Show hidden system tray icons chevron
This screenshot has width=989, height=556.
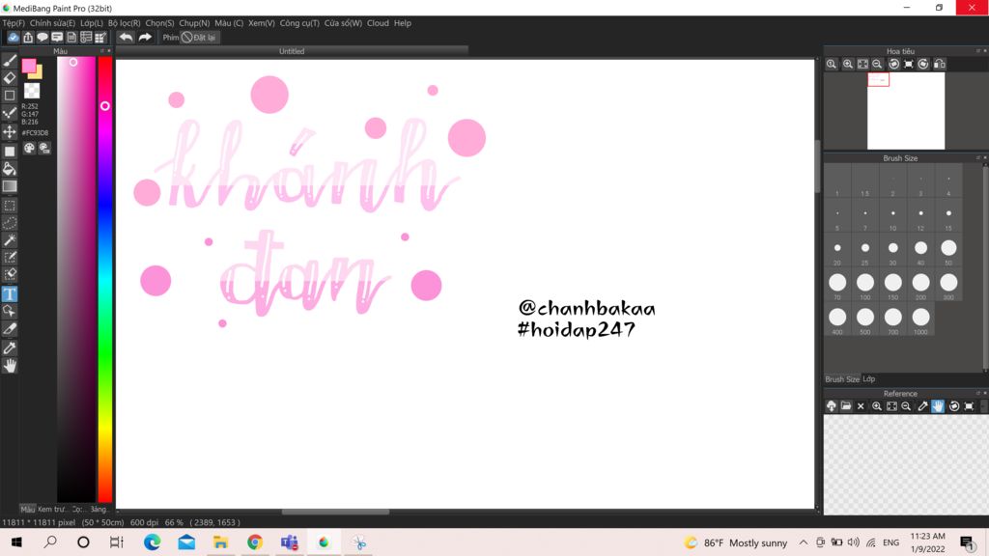[803, 542]
